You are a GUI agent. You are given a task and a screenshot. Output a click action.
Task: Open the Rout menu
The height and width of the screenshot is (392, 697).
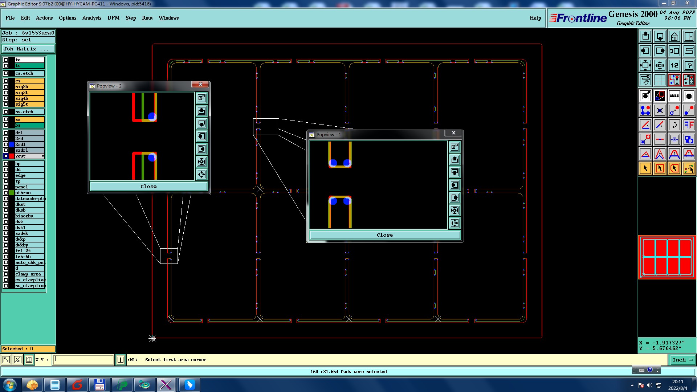point(147,18)
